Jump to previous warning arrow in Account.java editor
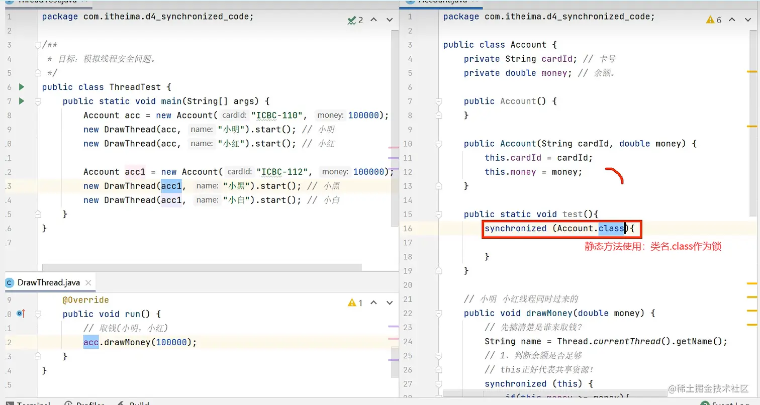Screen dimensions: 760x405 pyautogui.click(x=732, y=20)
